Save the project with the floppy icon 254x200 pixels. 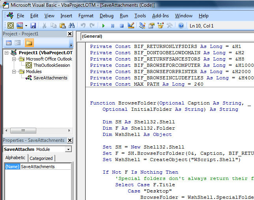(33, 26)
